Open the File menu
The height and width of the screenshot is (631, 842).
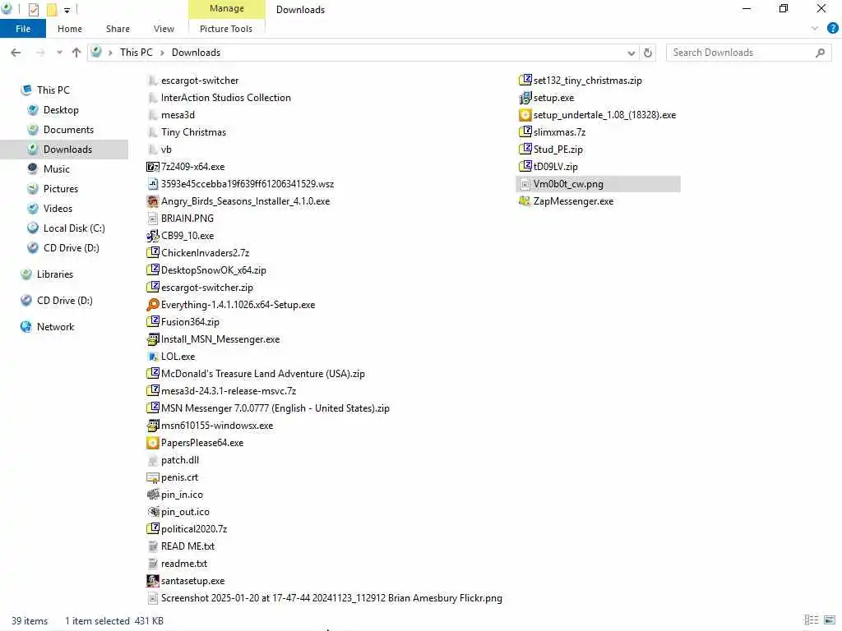[23, 29]
